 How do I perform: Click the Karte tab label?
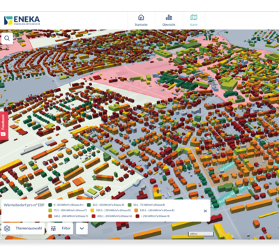click(x=194, y=24)
